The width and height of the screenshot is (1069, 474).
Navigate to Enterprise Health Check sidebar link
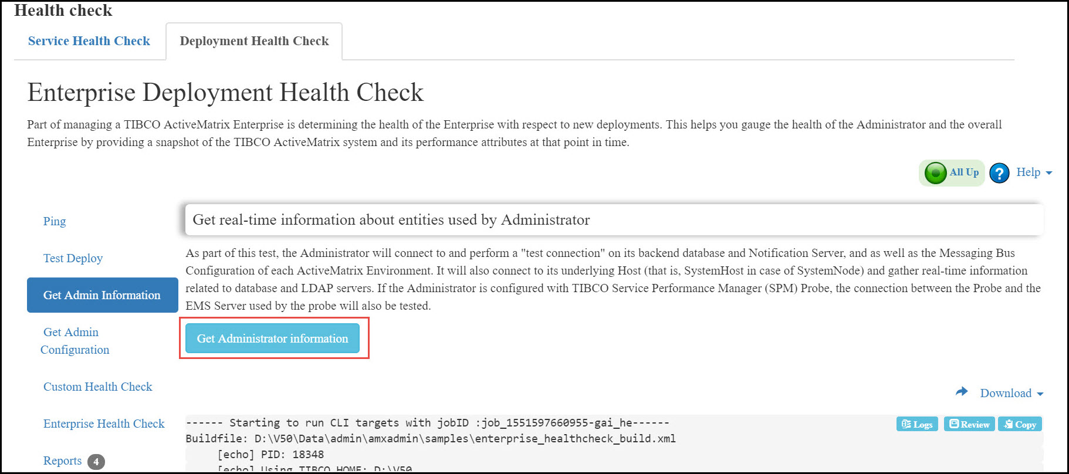coord(104,424)
